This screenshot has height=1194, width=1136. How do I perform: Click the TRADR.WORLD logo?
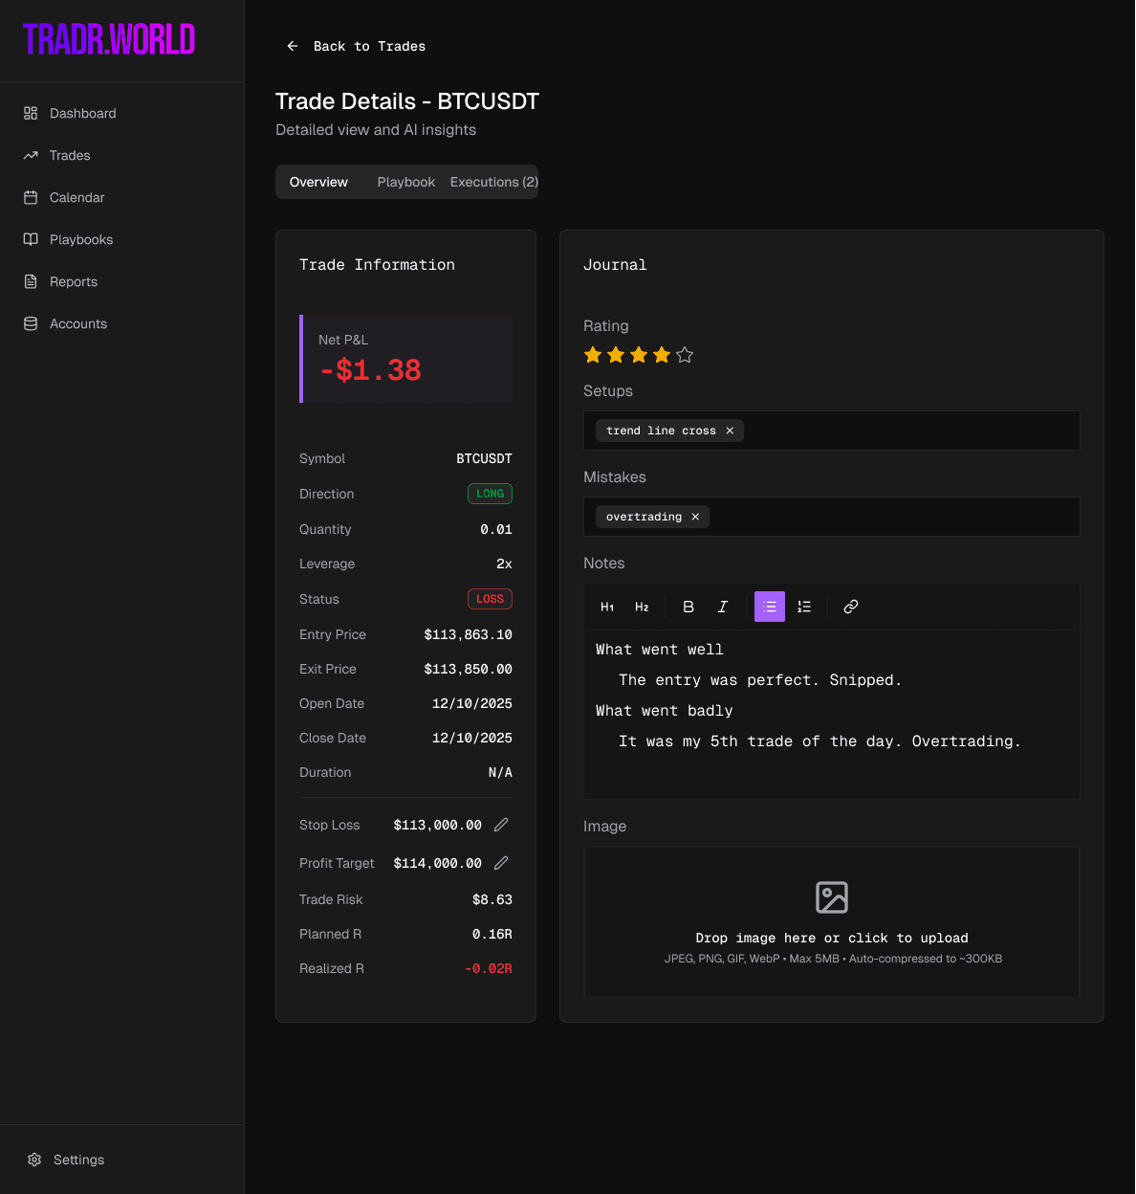109,39
